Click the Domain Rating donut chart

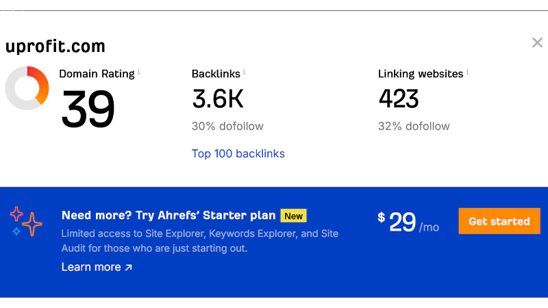27,88
